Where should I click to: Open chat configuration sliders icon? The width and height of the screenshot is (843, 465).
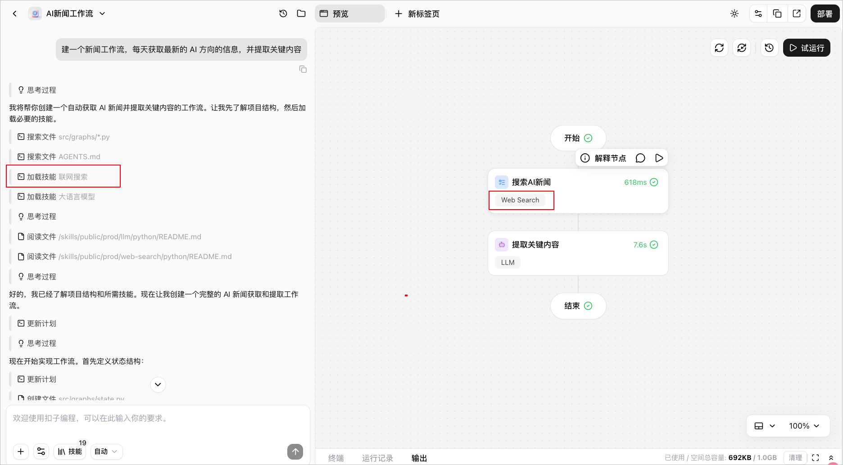coord(41,452)
